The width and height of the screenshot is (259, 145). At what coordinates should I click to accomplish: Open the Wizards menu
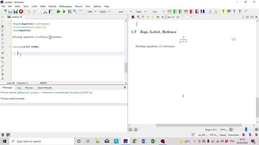(52, 6)
